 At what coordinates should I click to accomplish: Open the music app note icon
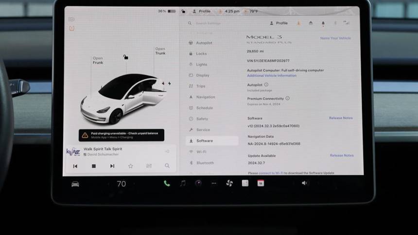[x=183, y=183]
